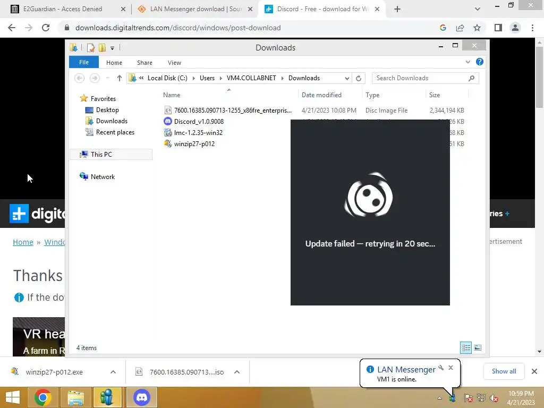Select the Discord - Free download tab

321,9
